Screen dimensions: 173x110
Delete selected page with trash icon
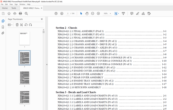(17, 25)
